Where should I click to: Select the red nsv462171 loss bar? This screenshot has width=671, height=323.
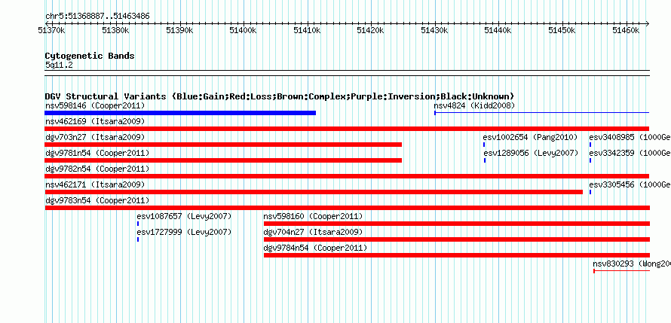click(314, 192)
